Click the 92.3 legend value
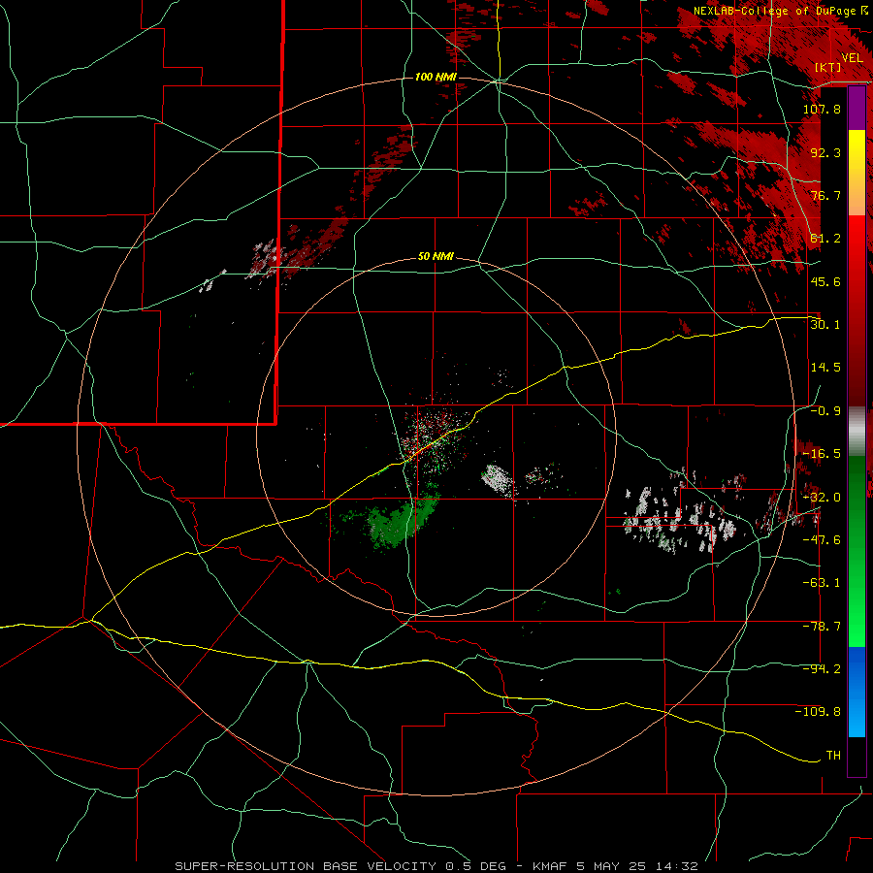This screenshot has width=873, height=873. [825, 152]
